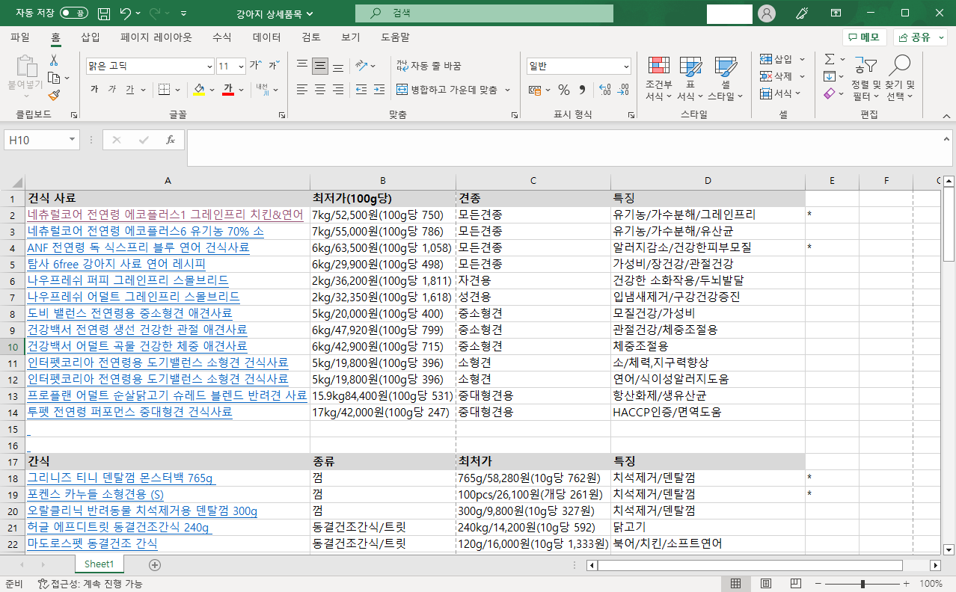956x592 pixels.
Task: Open the font size dropdown
Action: pos(240,66)
